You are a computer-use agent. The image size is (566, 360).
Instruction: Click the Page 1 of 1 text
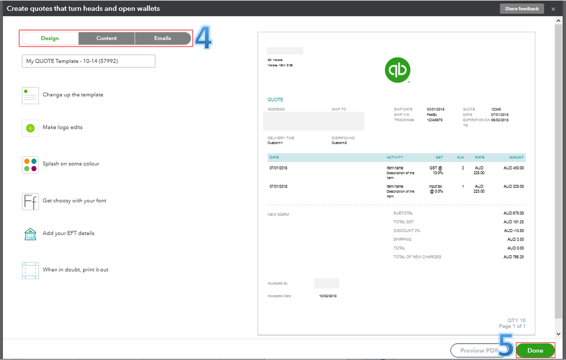(512, 326)
